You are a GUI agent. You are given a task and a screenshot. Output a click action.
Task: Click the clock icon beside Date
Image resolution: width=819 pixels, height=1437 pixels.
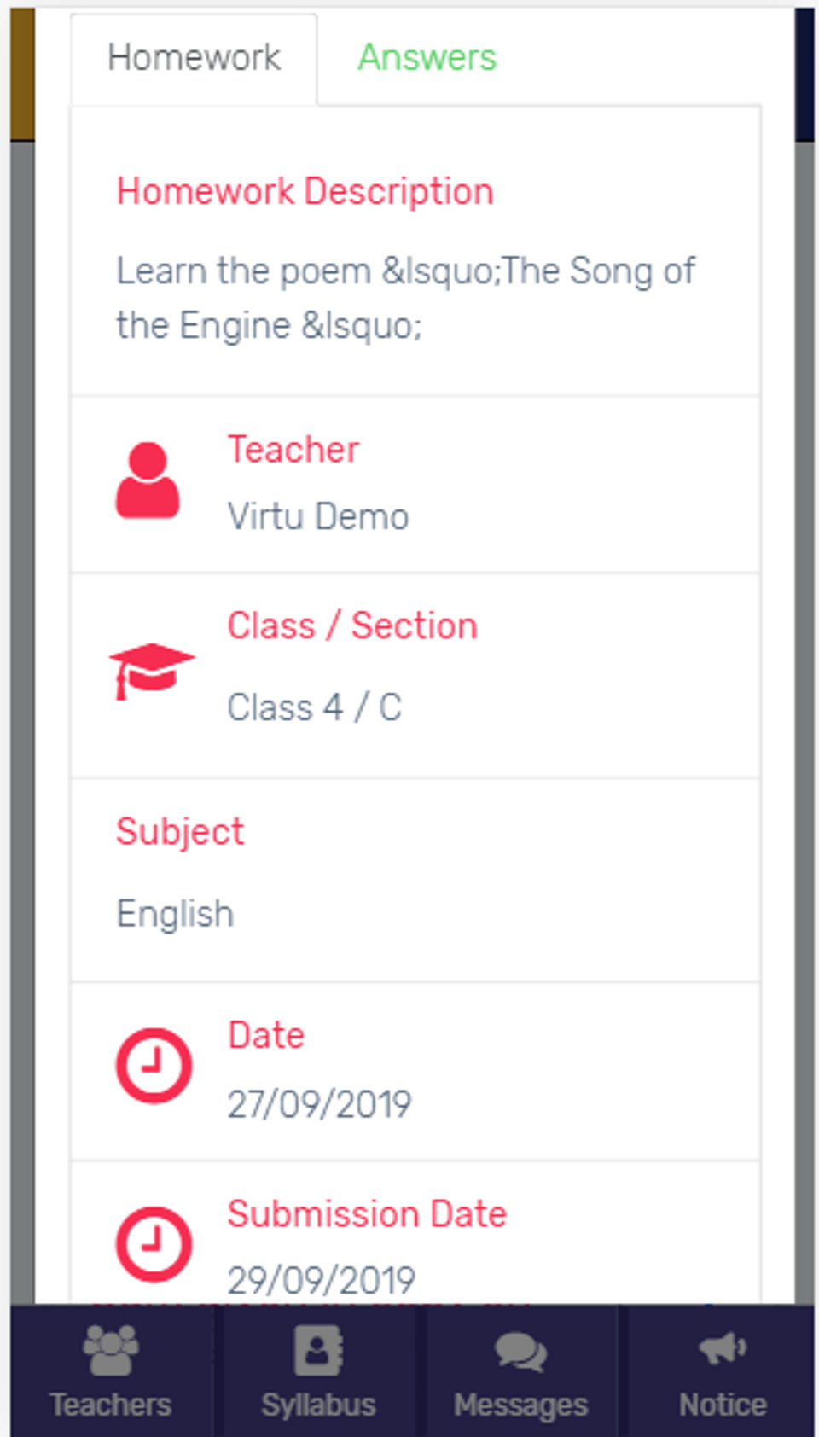154,1066
